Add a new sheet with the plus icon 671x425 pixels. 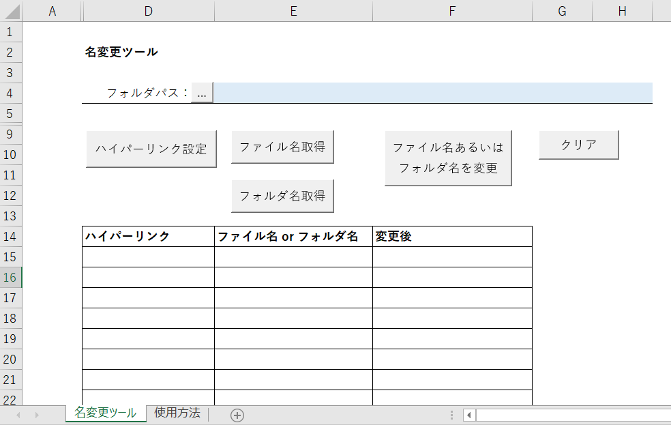pyautogui.click(x=237, y=415)
